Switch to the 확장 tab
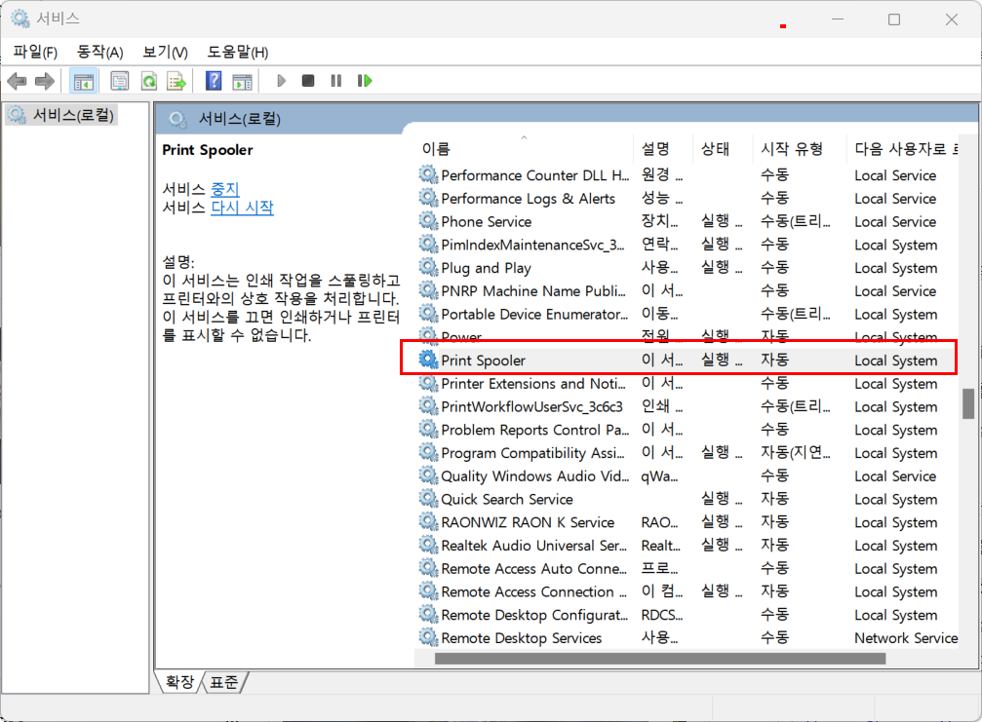The image size is (982, 722). [179, 681]
